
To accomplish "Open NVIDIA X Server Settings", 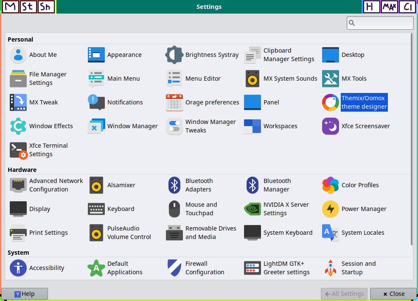I will pos(252,209).
